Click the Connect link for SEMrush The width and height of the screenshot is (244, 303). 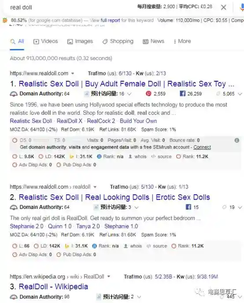(x=202, y=147)
